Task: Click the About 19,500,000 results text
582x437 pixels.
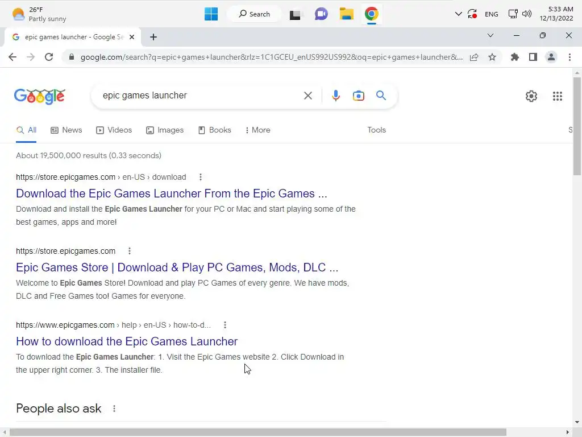Action: 89,155
